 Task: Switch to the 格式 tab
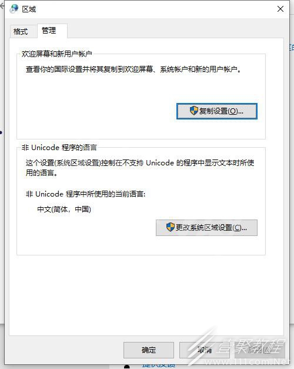pos(21,31)
